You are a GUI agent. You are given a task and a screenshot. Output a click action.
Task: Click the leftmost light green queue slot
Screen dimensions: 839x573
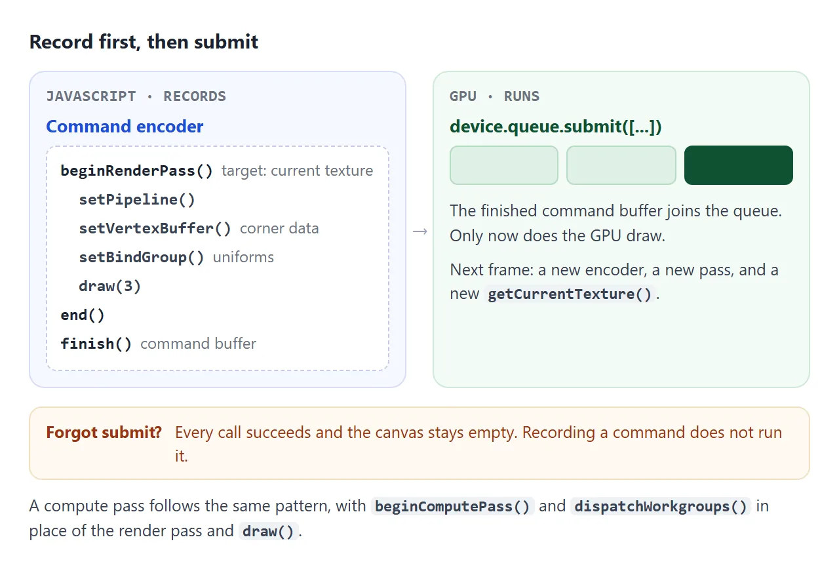504,165
